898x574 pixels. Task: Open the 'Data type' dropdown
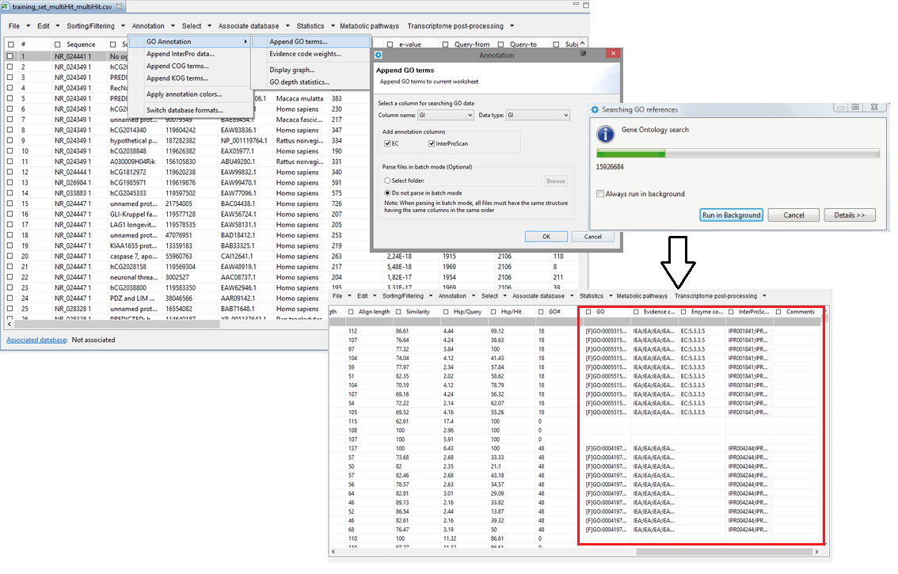[538, 116]
